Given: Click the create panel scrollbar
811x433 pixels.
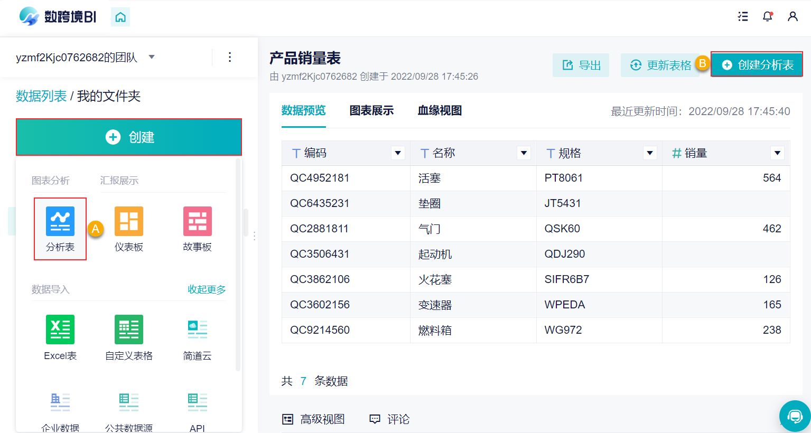Looking at the screenshot, I should (238, 264).
